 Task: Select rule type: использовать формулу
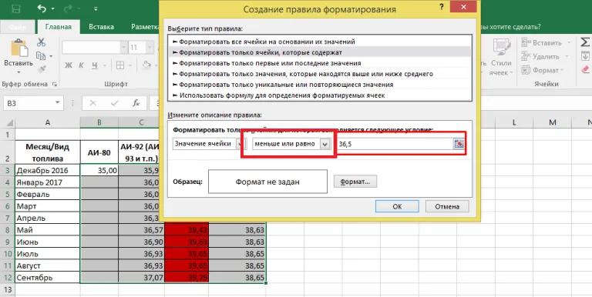click(x=320, y=95)
